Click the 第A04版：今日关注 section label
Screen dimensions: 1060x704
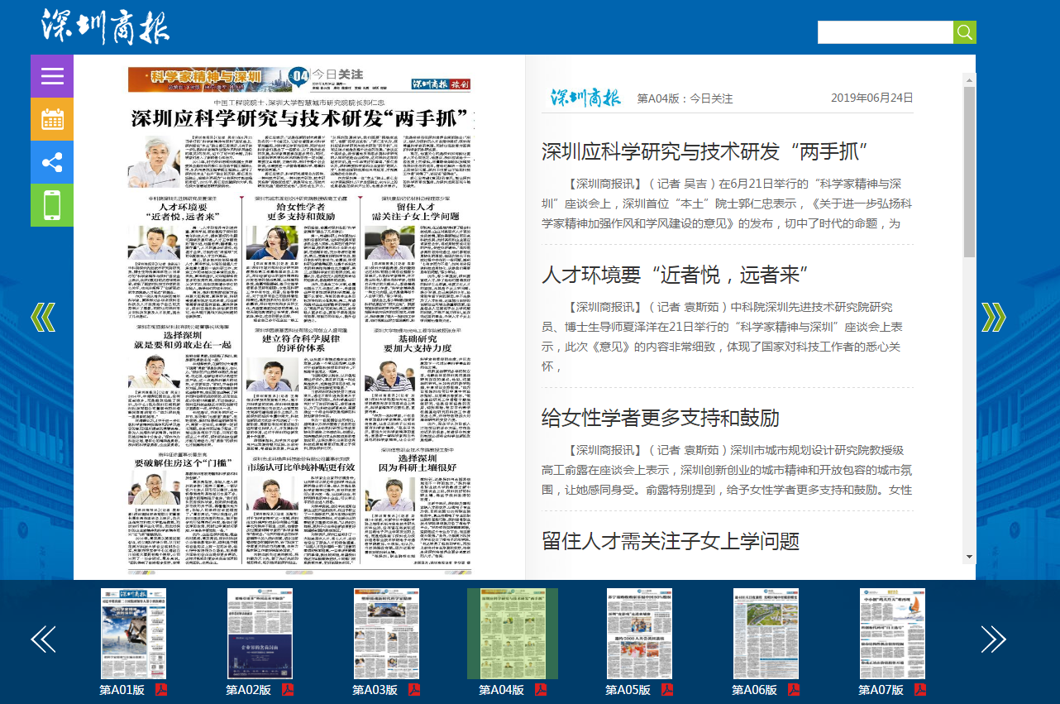[685, 98]
